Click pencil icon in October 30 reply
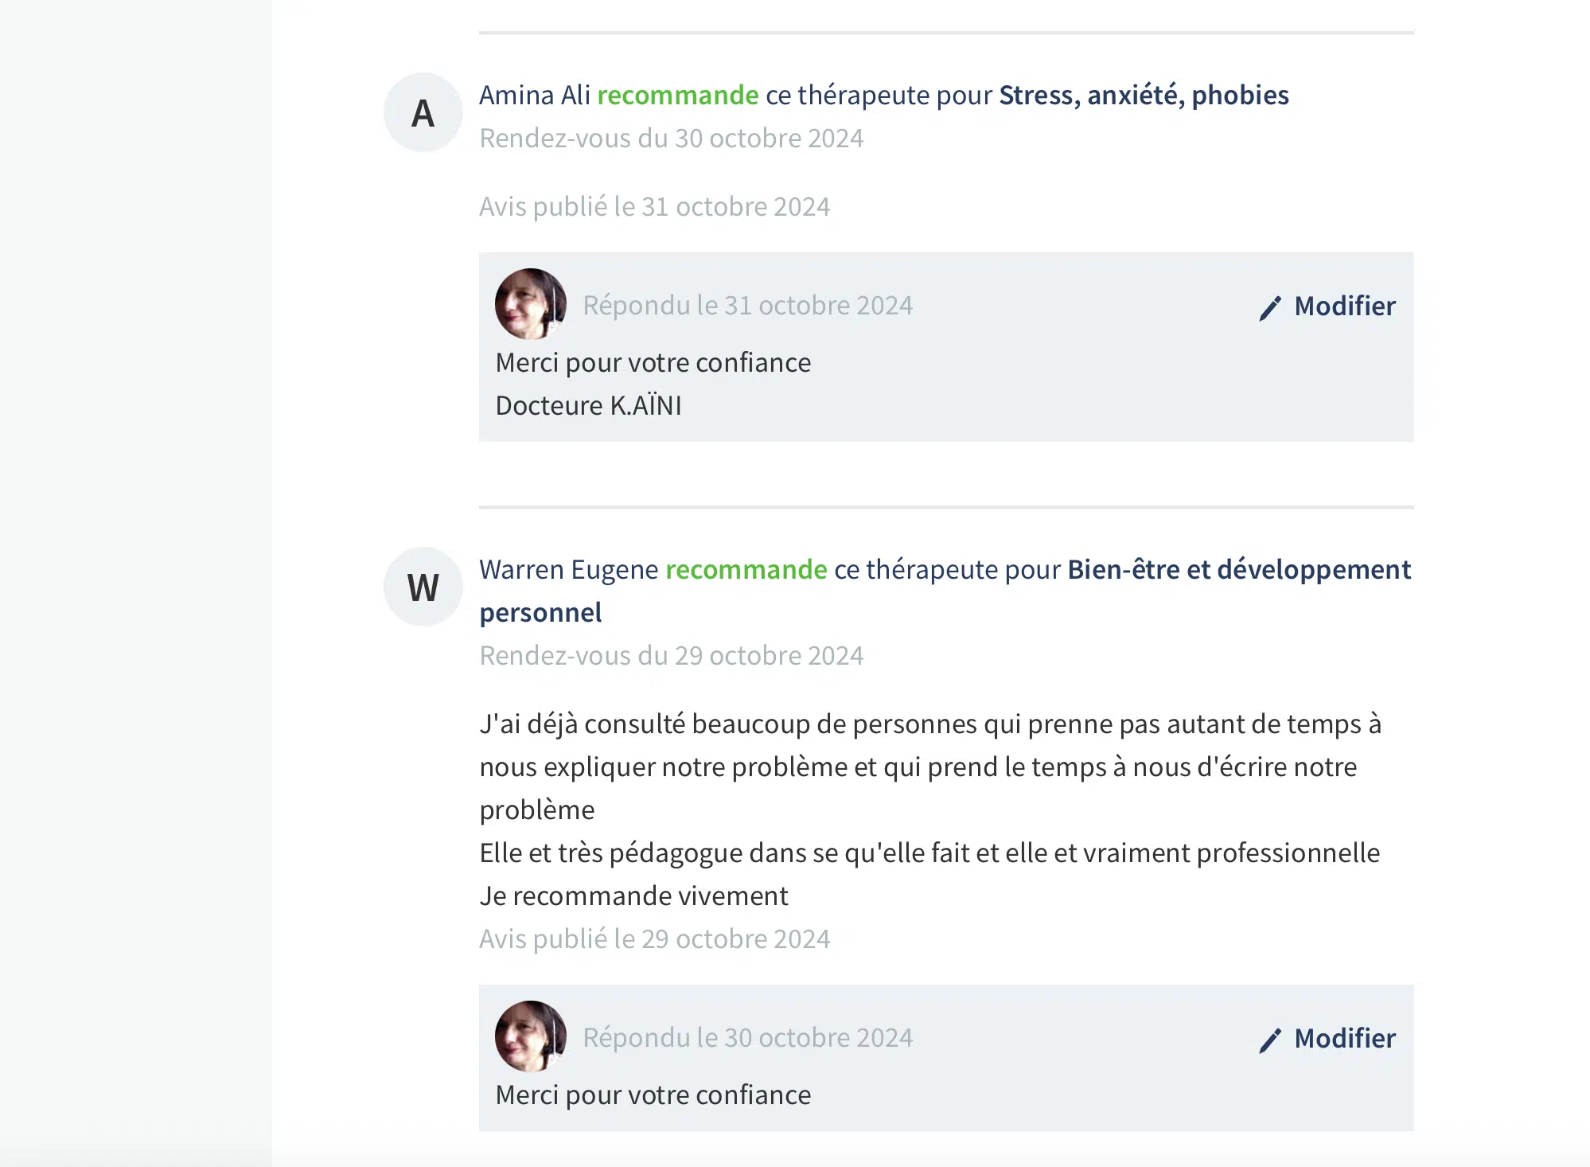 pos(1270,1040)
